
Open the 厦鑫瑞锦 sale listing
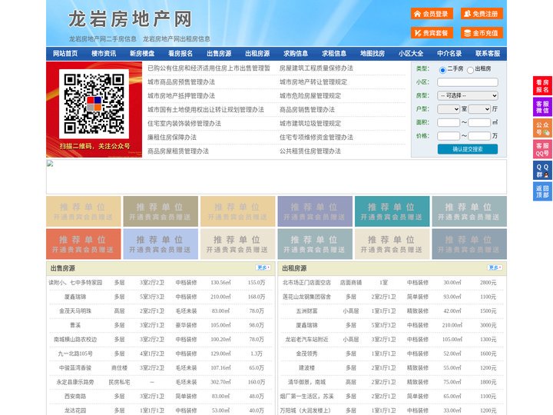[x=75, y=297]
